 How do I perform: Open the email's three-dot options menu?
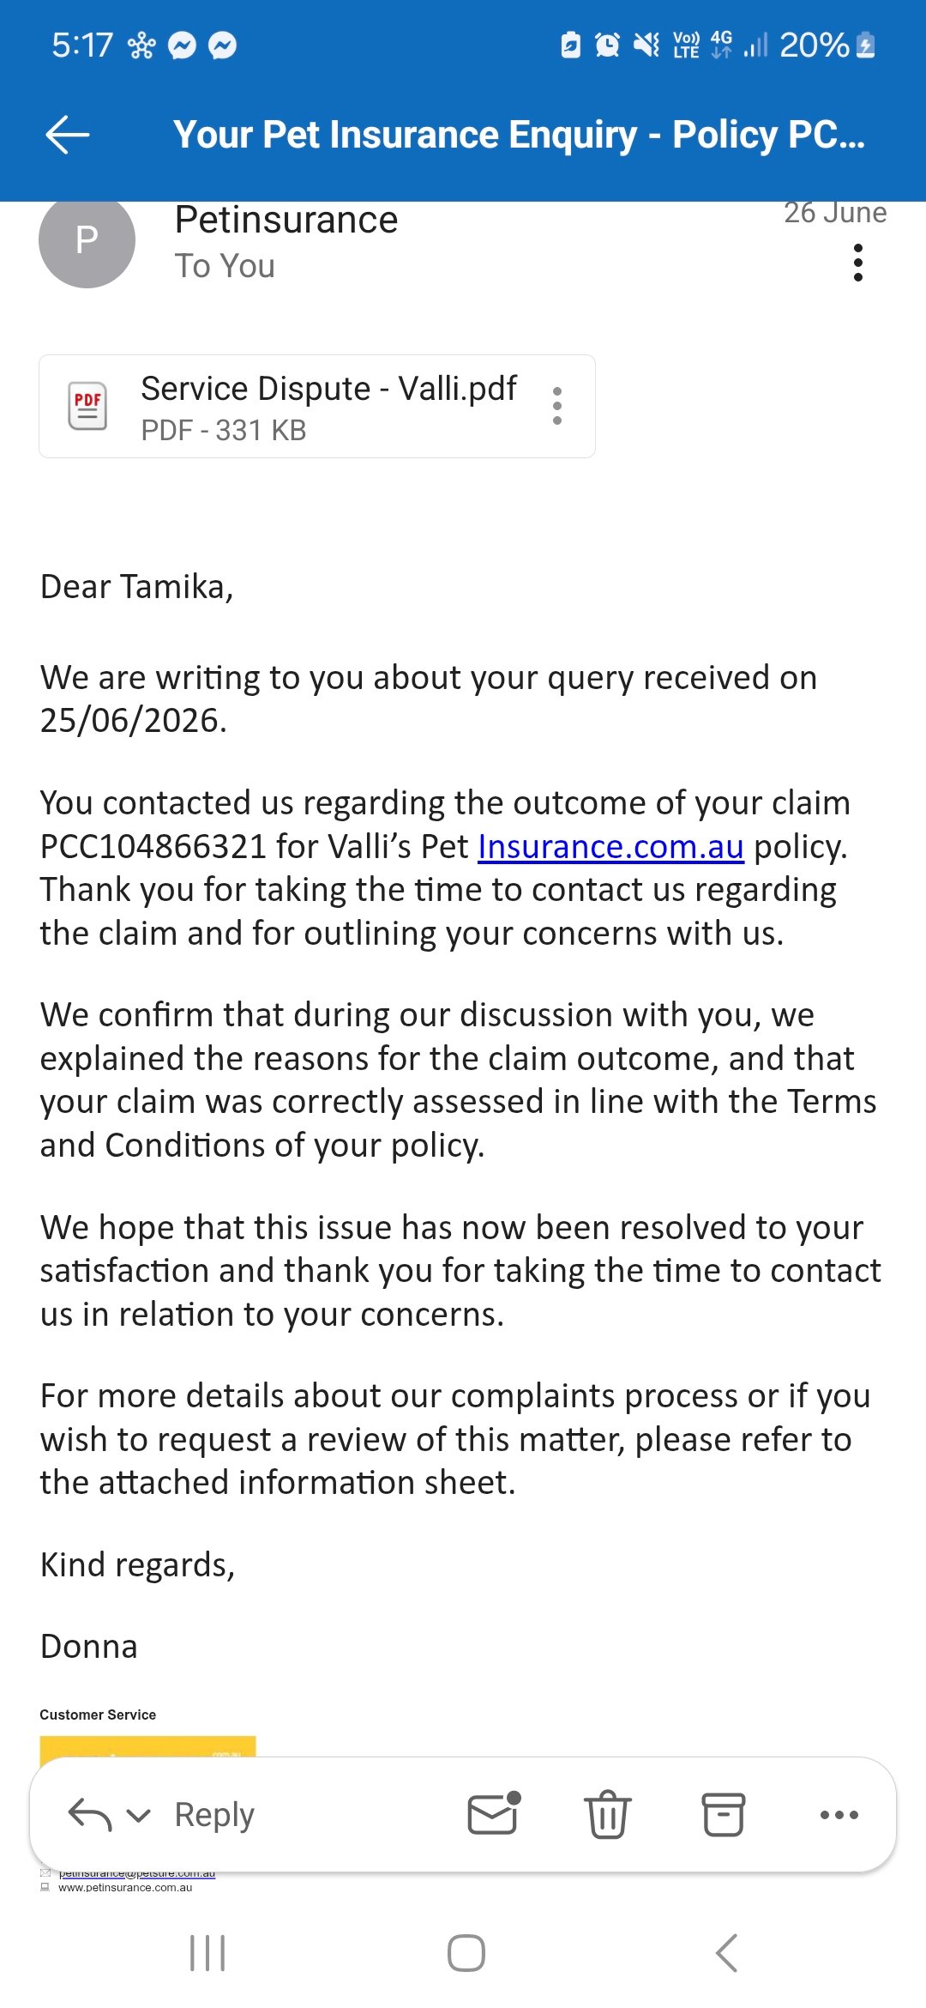pyautogui.click(x=857, y=263)
